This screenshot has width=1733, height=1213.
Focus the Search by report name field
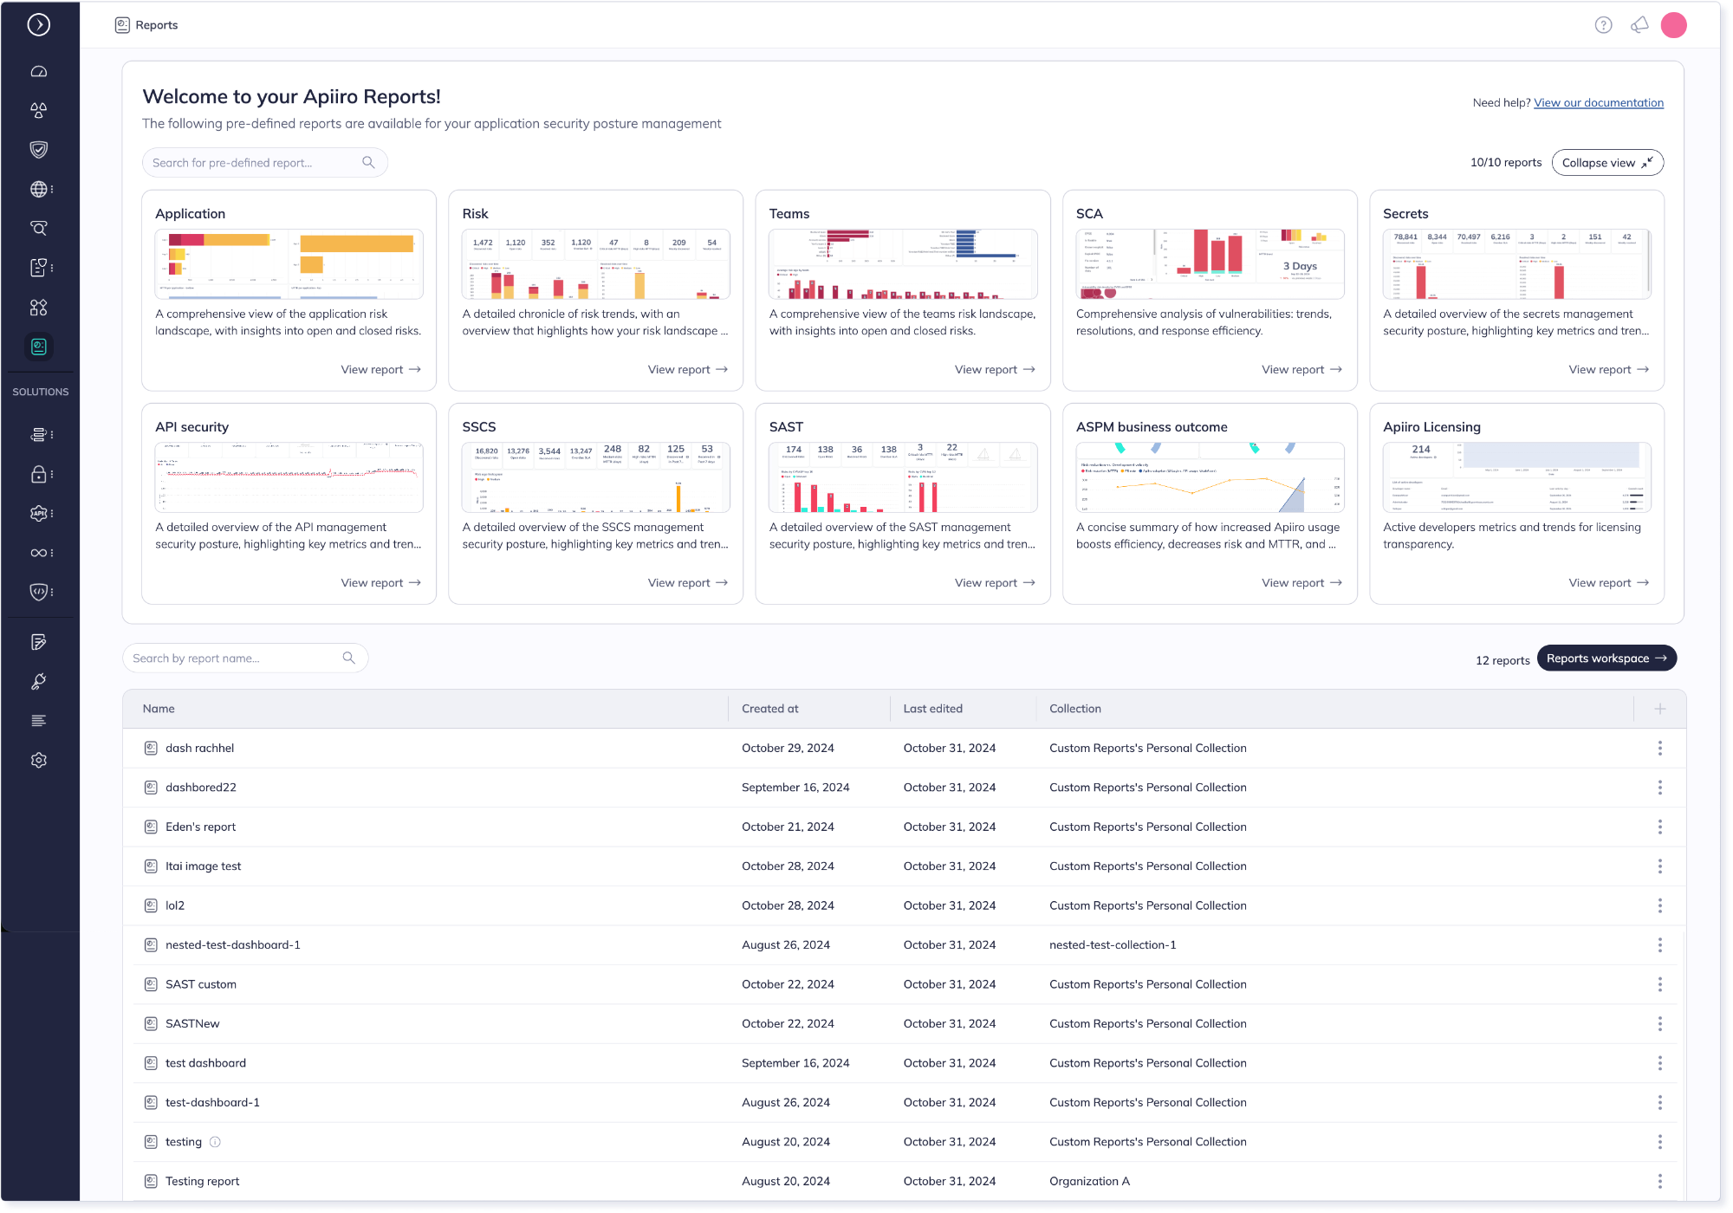point(245,658)
